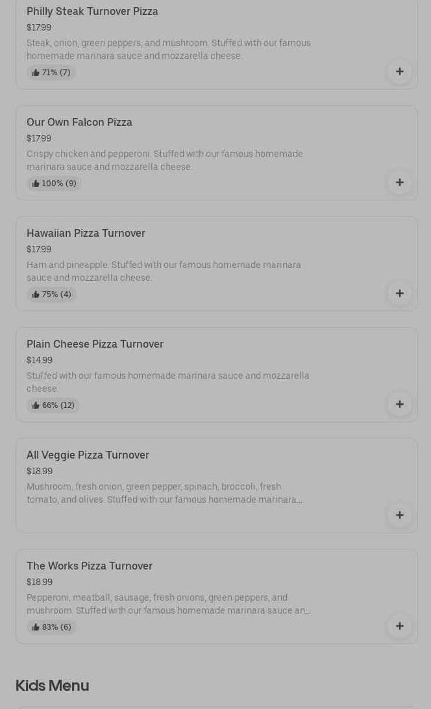431x709 pixels.
Task: Open The Works Pizza Turnover item
Action: pos(90,566)
